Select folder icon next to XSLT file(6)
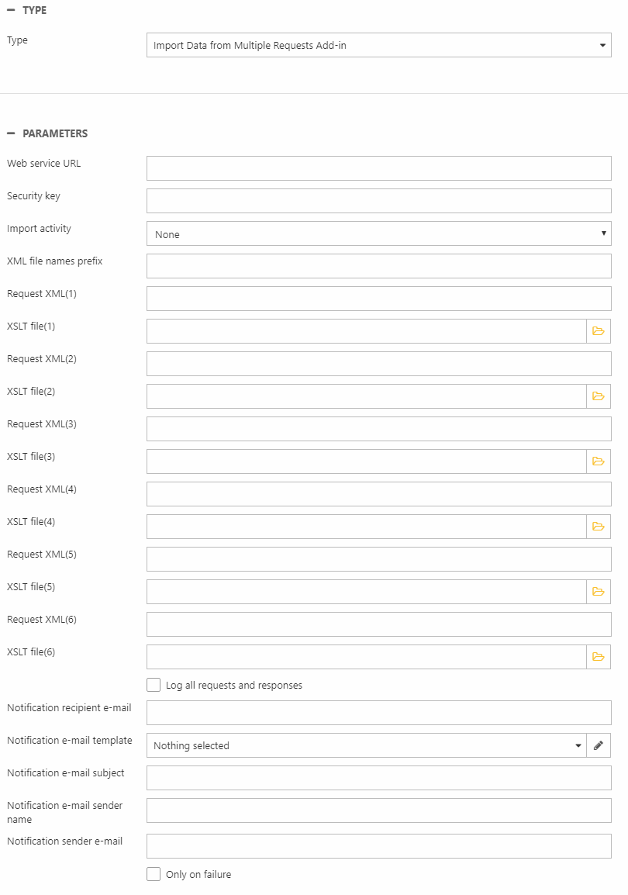Screen dimensions: 628x895 [x=598, y=657]
